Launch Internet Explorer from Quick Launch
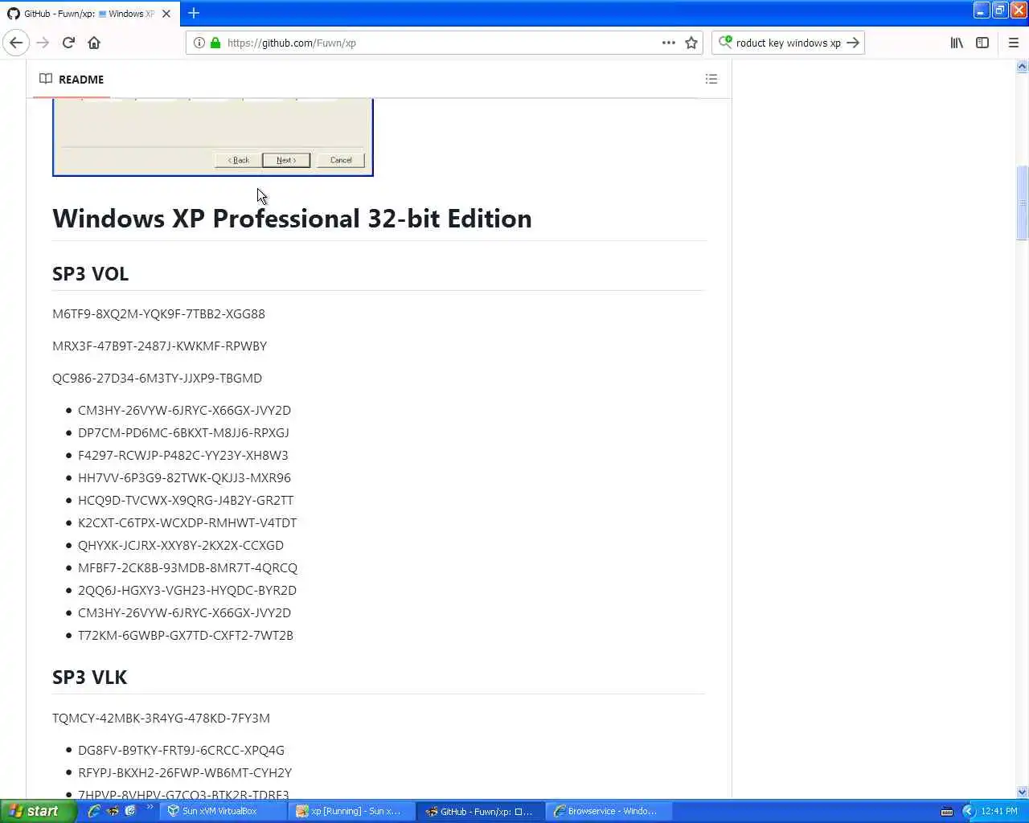The image size is (1029, 823). (x=94, y=811)
